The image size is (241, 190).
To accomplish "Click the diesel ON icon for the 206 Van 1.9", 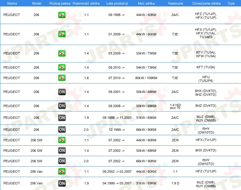I will [x=62, y=183].
